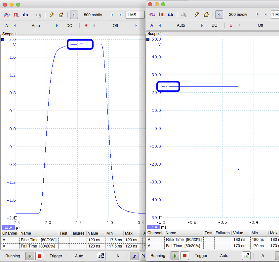The image size is (279, 262).
Task: Open 200 µs/div timebase selector
Action: point(238,15)
